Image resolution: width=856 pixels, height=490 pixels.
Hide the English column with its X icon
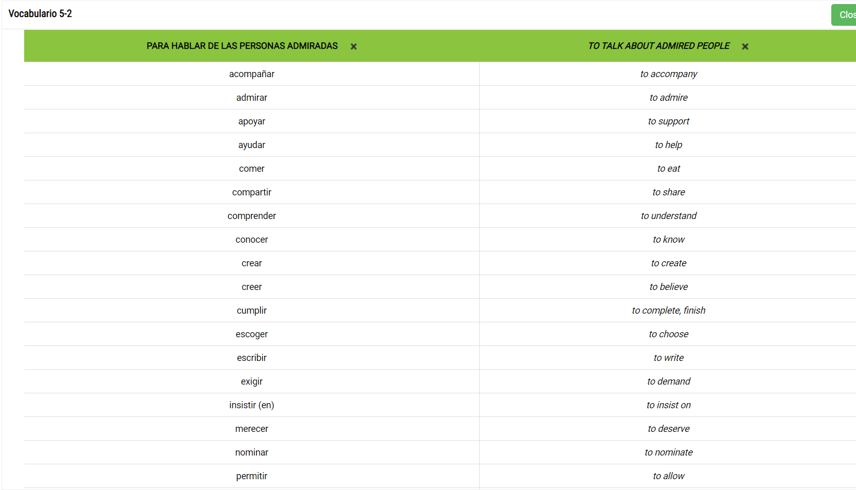coord(745,46)
